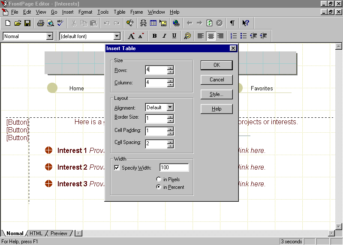Toggle the Specify Width checkbox
The width and height of the screenshot is (343, 245).
117,167
